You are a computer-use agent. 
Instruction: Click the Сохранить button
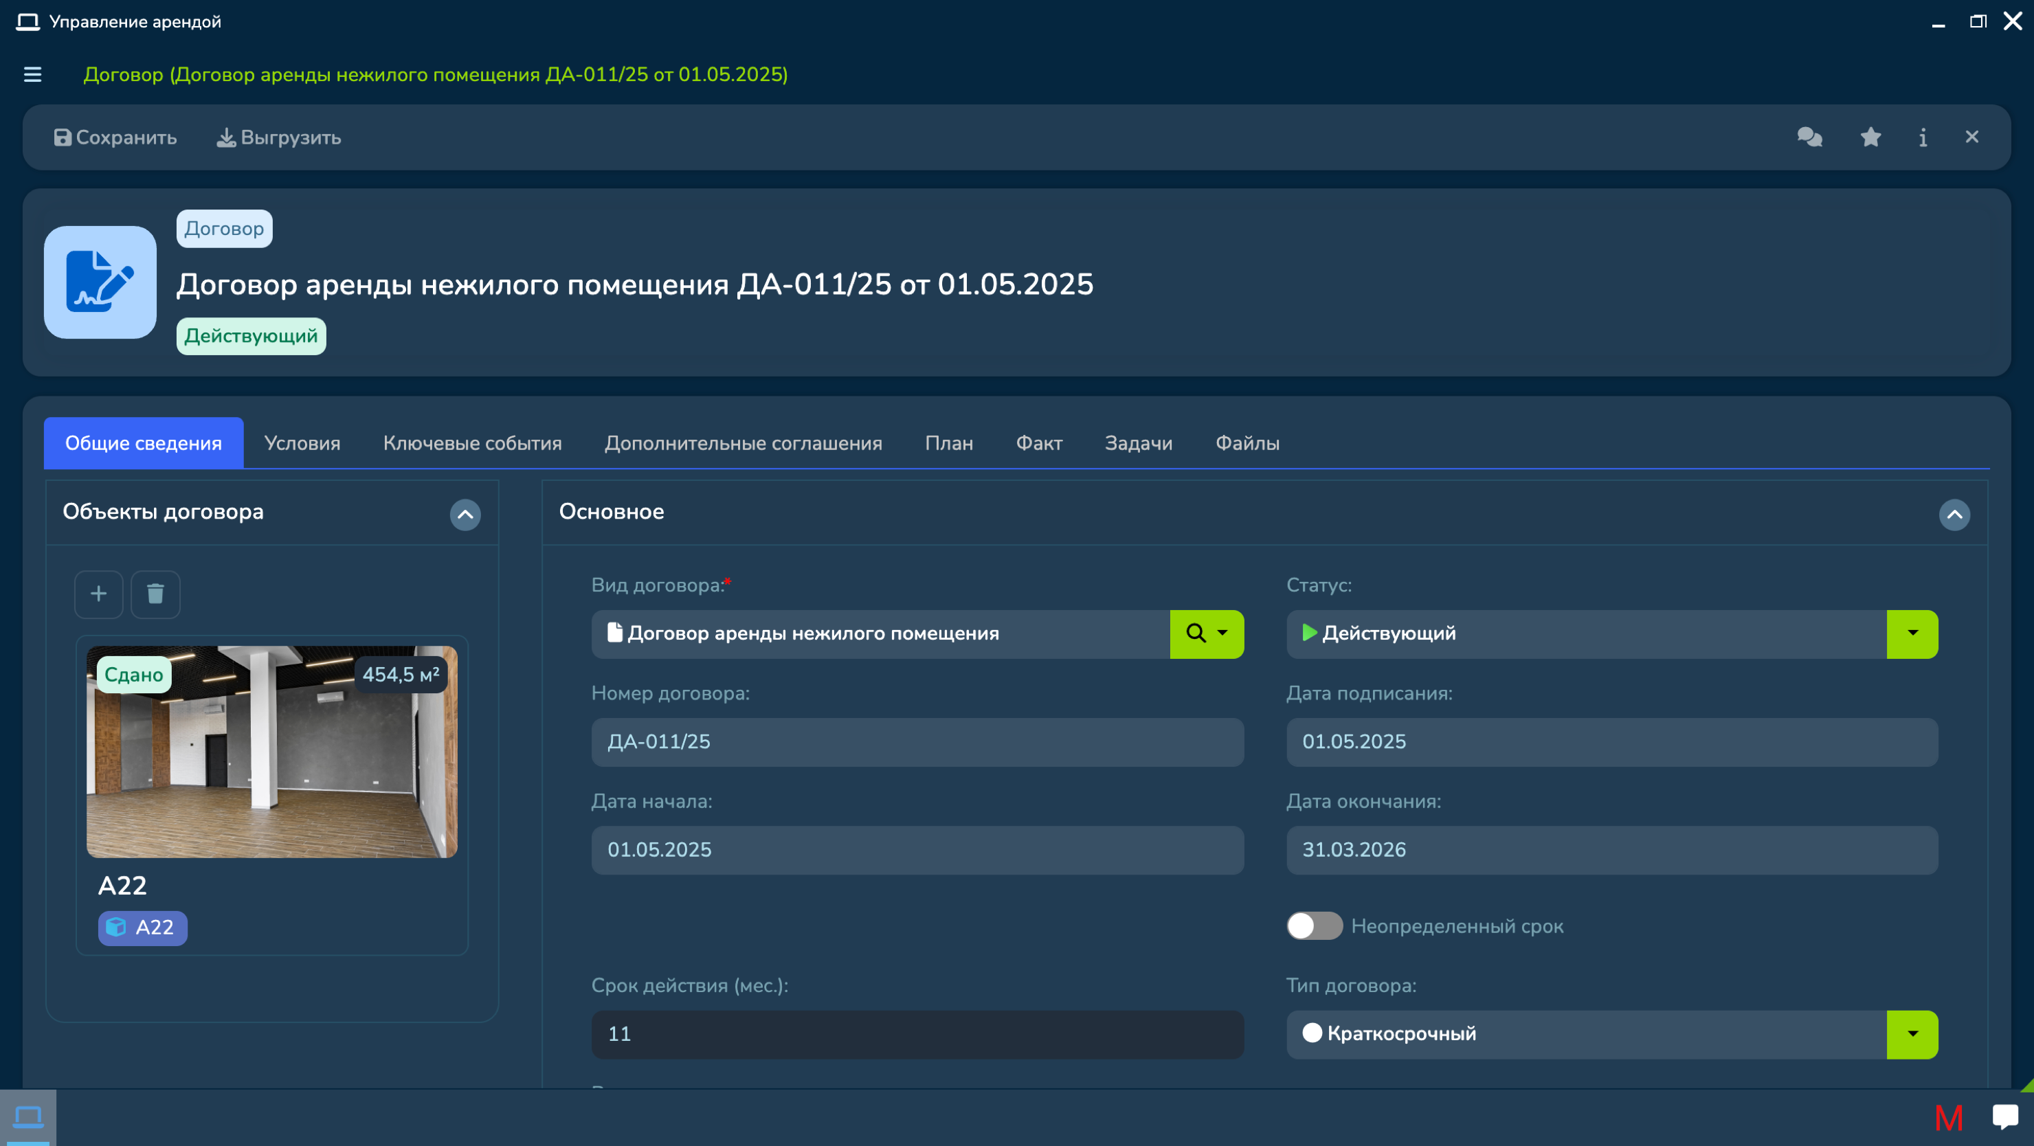point(115,137)
